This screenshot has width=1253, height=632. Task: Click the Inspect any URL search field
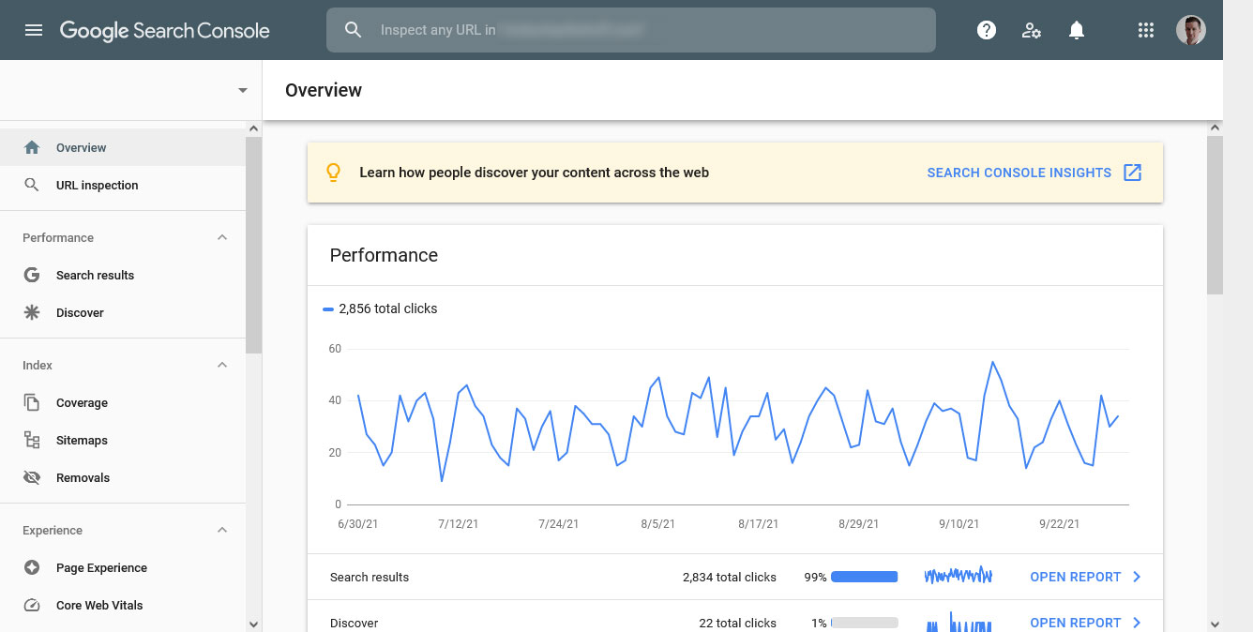click(631, 30)
